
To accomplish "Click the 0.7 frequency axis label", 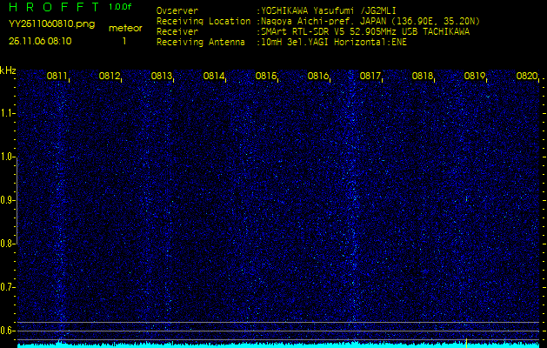I will pyautogui.click(x=6, y=287).
